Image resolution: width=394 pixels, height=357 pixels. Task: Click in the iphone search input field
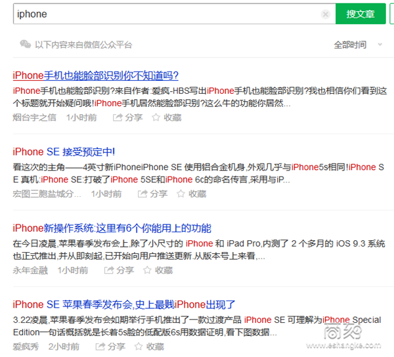tap(164, 14)
